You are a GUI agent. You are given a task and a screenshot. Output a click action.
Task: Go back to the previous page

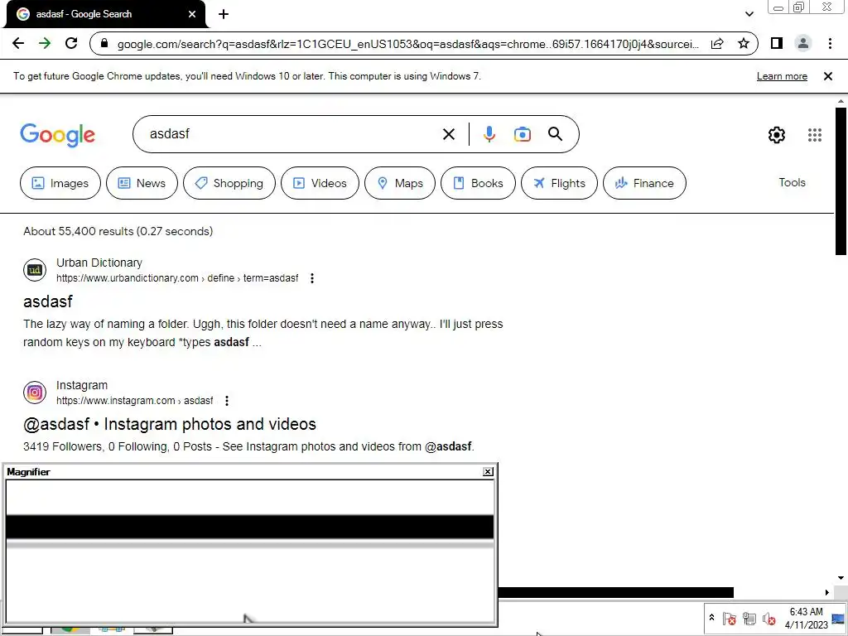(18, 43)
